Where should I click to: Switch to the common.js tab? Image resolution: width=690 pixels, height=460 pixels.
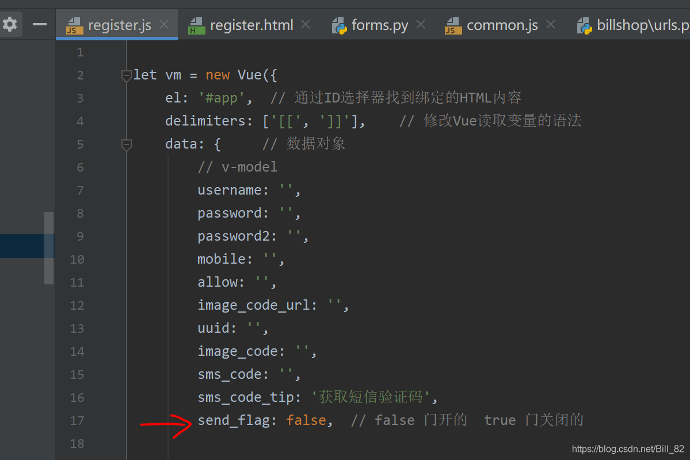pos(502,25)
